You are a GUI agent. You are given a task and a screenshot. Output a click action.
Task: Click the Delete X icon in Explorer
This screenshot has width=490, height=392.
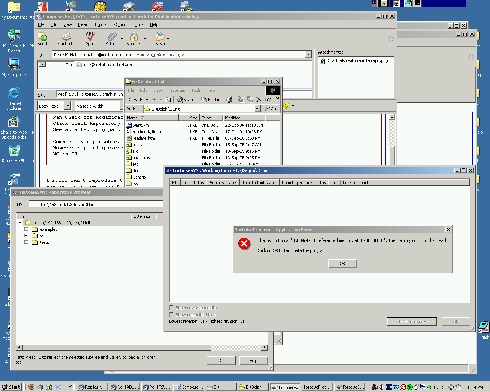point(259,100)
